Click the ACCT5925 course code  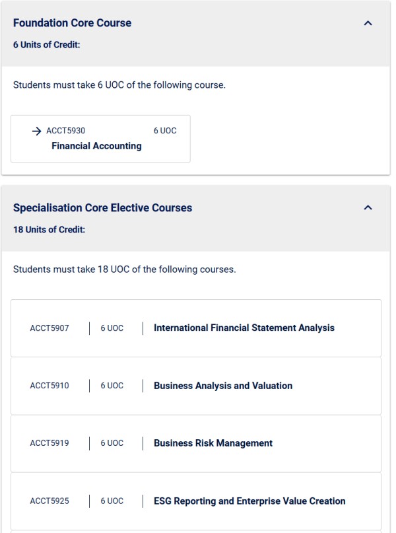coord(49,501)
